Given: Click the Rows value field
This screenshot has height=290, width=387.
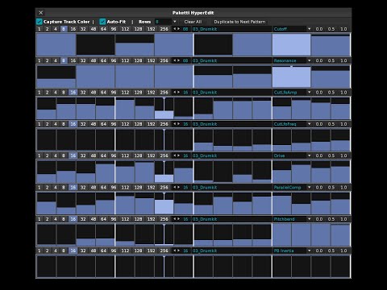Looking at the screenshot, I should 163,22.
